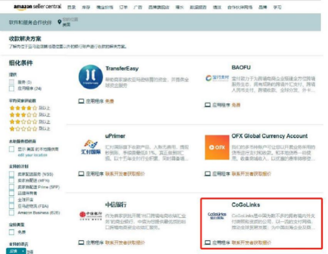This screenshot has height=254, width=328.
Task: Click the CoGoLinks logo image
Action: point(217,215)
